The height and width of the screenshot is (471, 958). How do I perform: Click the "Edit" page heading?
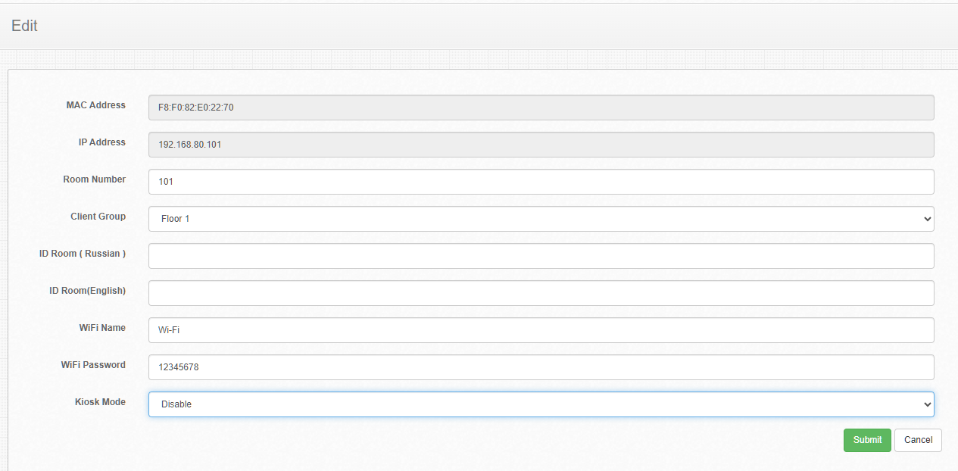pyautogui.click(x=24, y=26)
